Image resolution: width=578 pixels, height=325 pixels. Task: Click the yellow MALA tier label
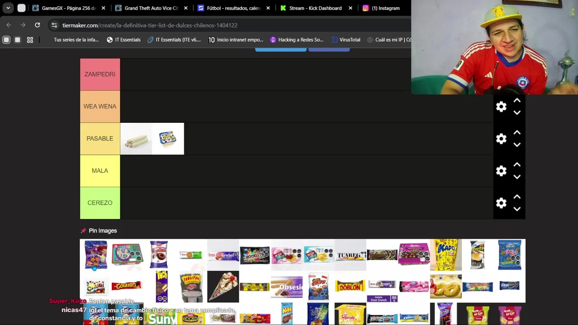[100, 171]
